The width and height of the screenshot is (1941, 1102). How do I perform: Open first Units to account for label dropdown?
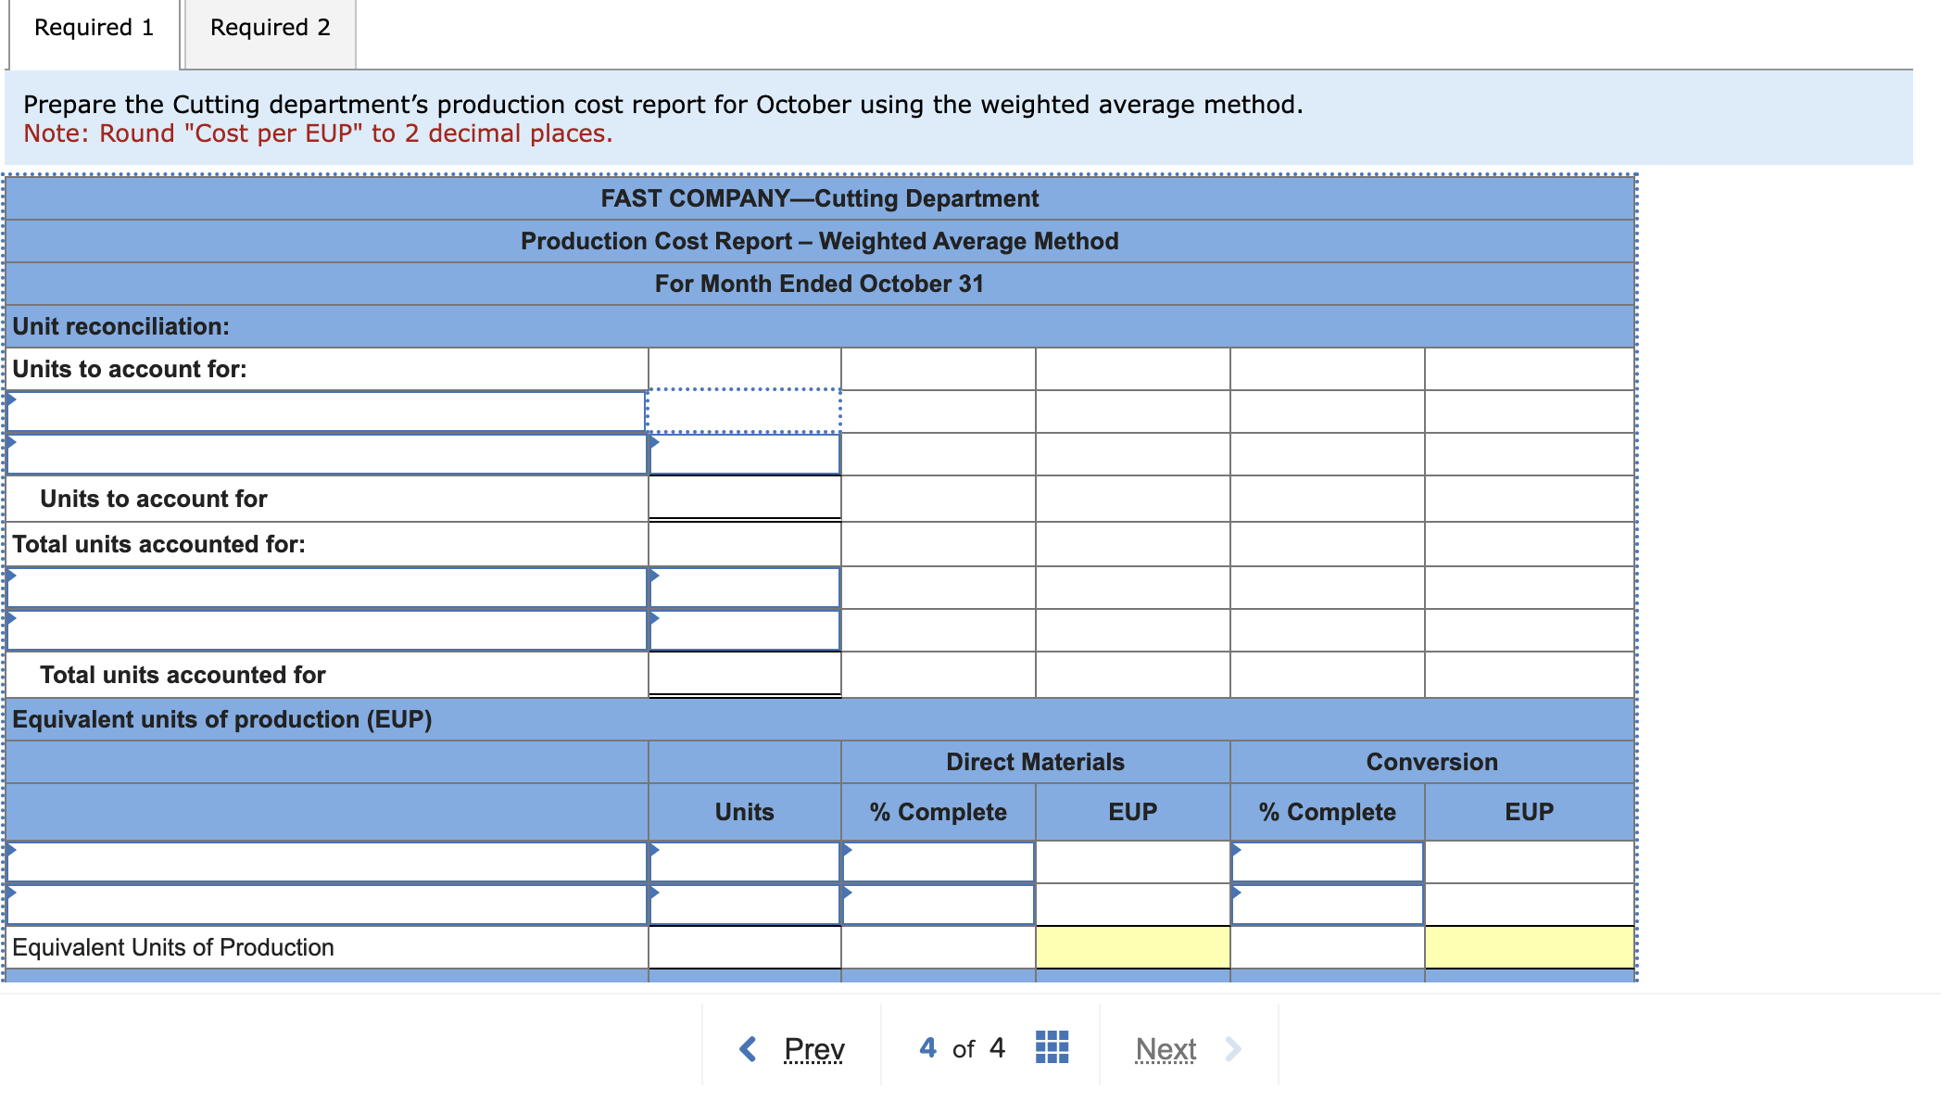[x=326, y=412]
